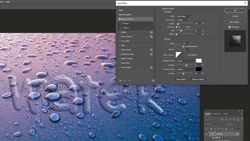Enable the Texture sub-option checkbox
The image size is (250, 141).
point(121,28)
